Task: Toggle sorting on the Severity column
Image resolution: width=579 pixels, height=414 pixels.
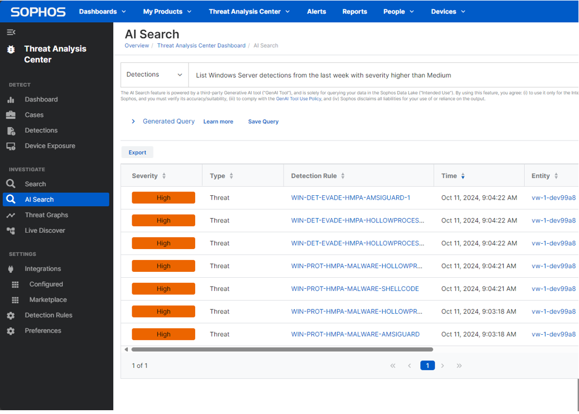Action: [164, 176]
